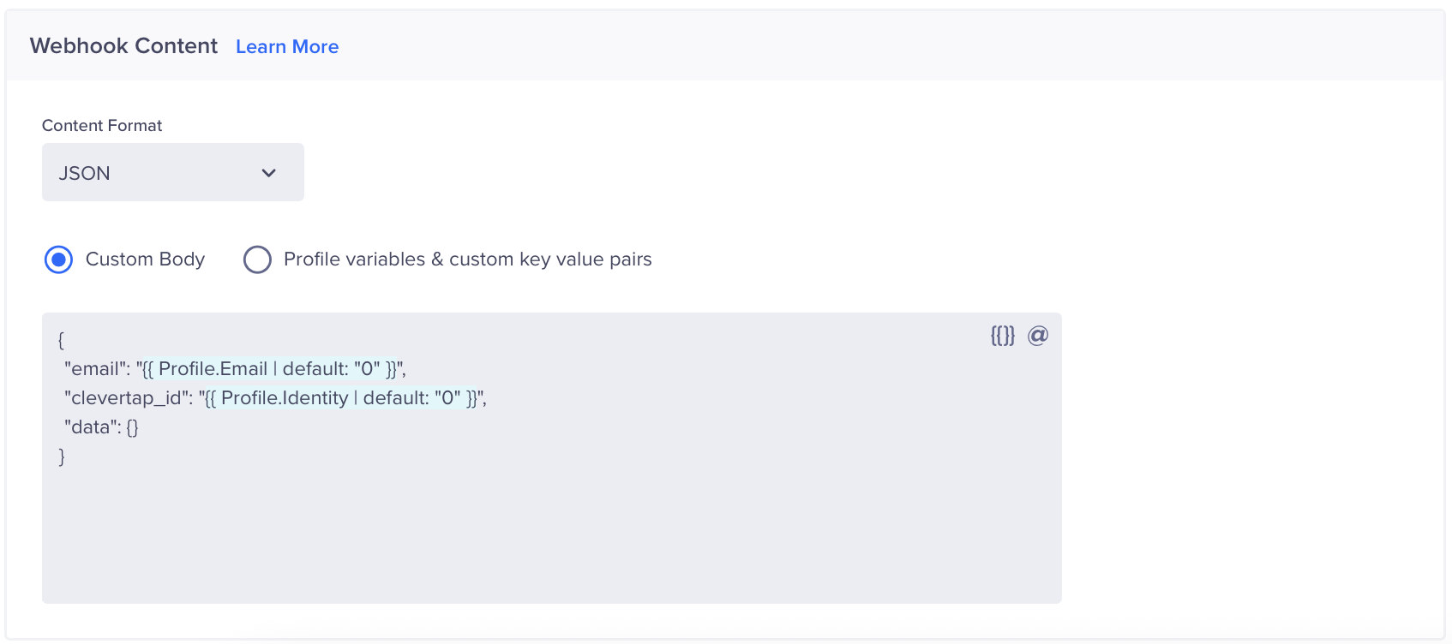1452x644 pixels.
Task: Click the closing brace of the JSON body
Action: tap(61, 456)
